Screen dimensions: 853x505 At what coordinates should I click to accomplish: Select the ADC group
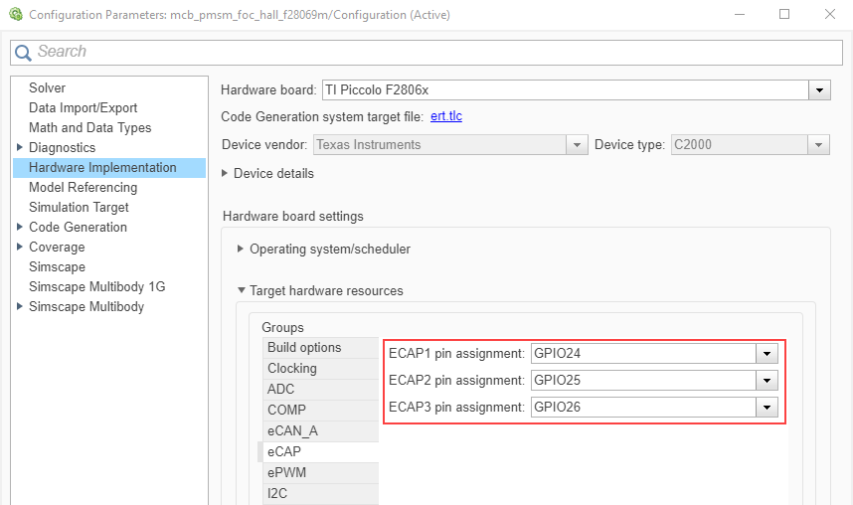[x=280, y=389]
